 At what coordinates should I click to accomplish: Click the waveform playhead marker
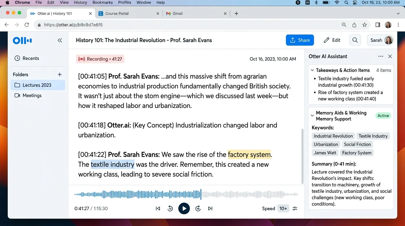tap(201, 194)
